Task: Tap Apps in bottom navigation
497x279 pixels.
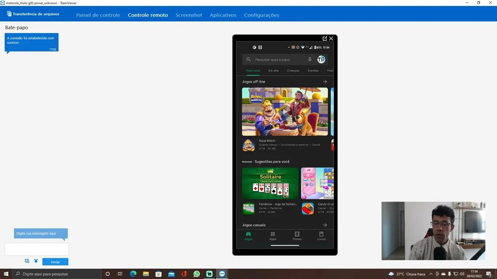Action: point(273,236)
